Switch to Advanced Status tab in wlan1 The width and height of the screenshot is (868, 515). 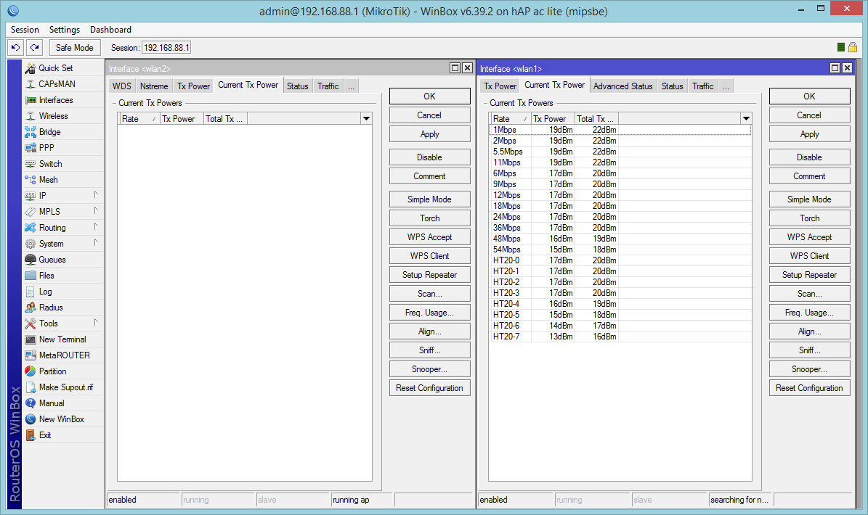click(622, 86)
